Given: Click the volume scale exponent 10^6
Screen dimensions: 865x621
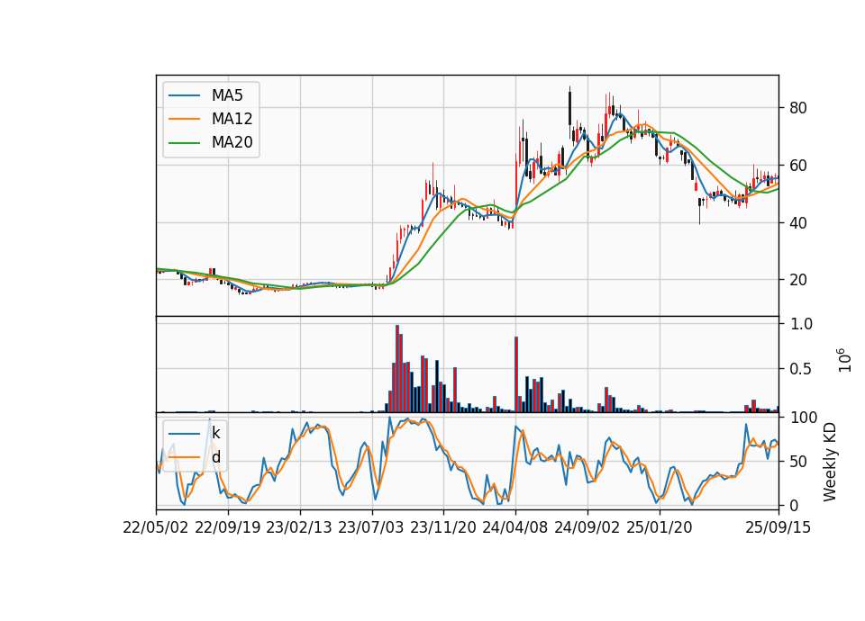Looking at the screenshot, I should point(844,360).
